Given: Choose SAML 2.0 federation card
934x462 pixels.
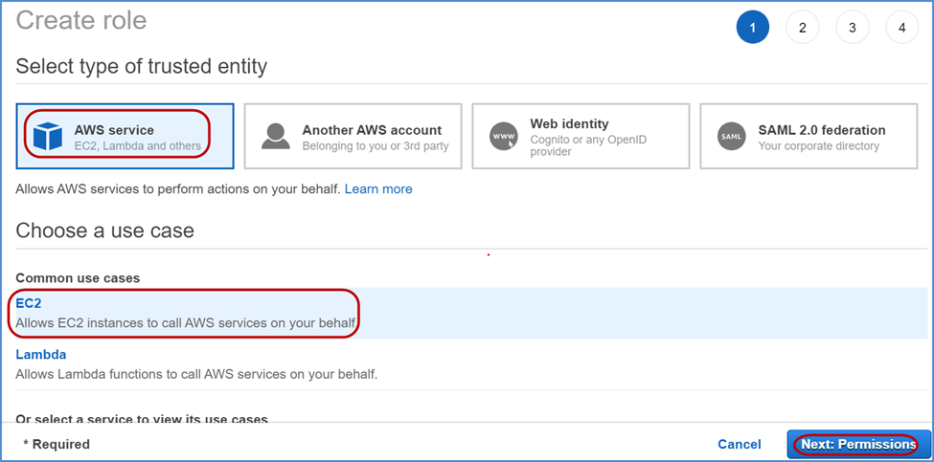Looking at the screenshot, I should 809,136.
